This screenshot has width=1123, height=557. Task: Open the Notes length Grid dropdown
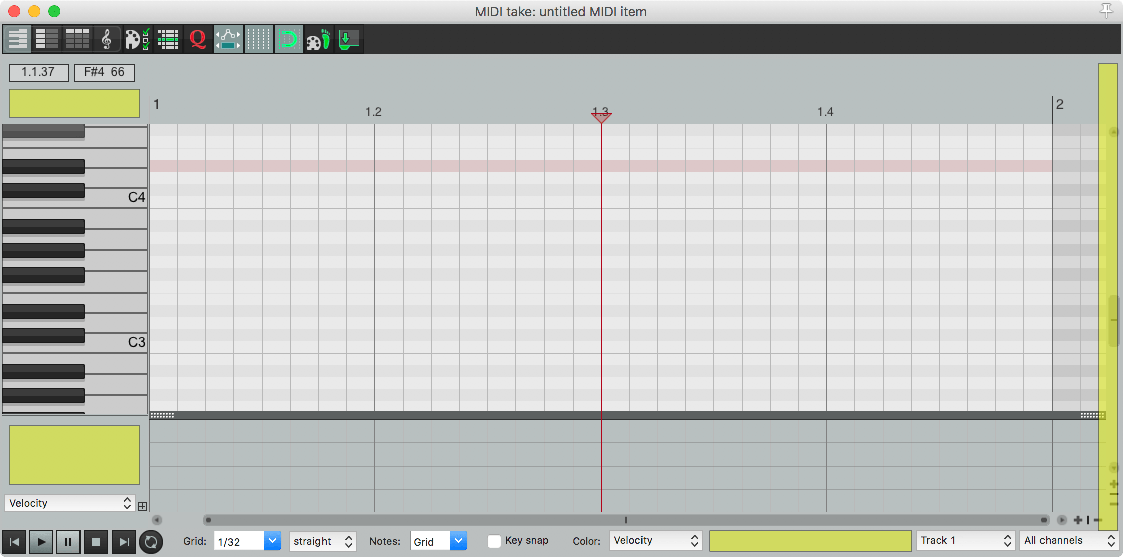(x=458, y=541)
